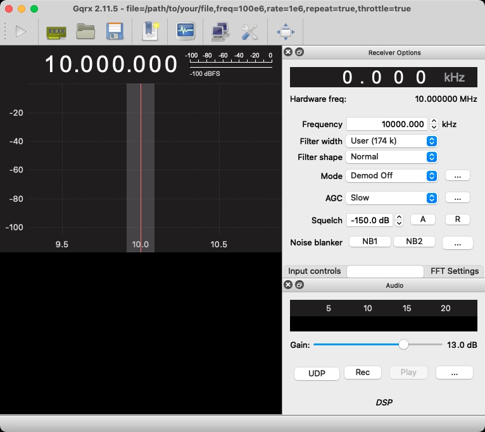Start DSP with the play icon
Screen dimensions: 485x432
pyautogui.click(x=20, y=32)
